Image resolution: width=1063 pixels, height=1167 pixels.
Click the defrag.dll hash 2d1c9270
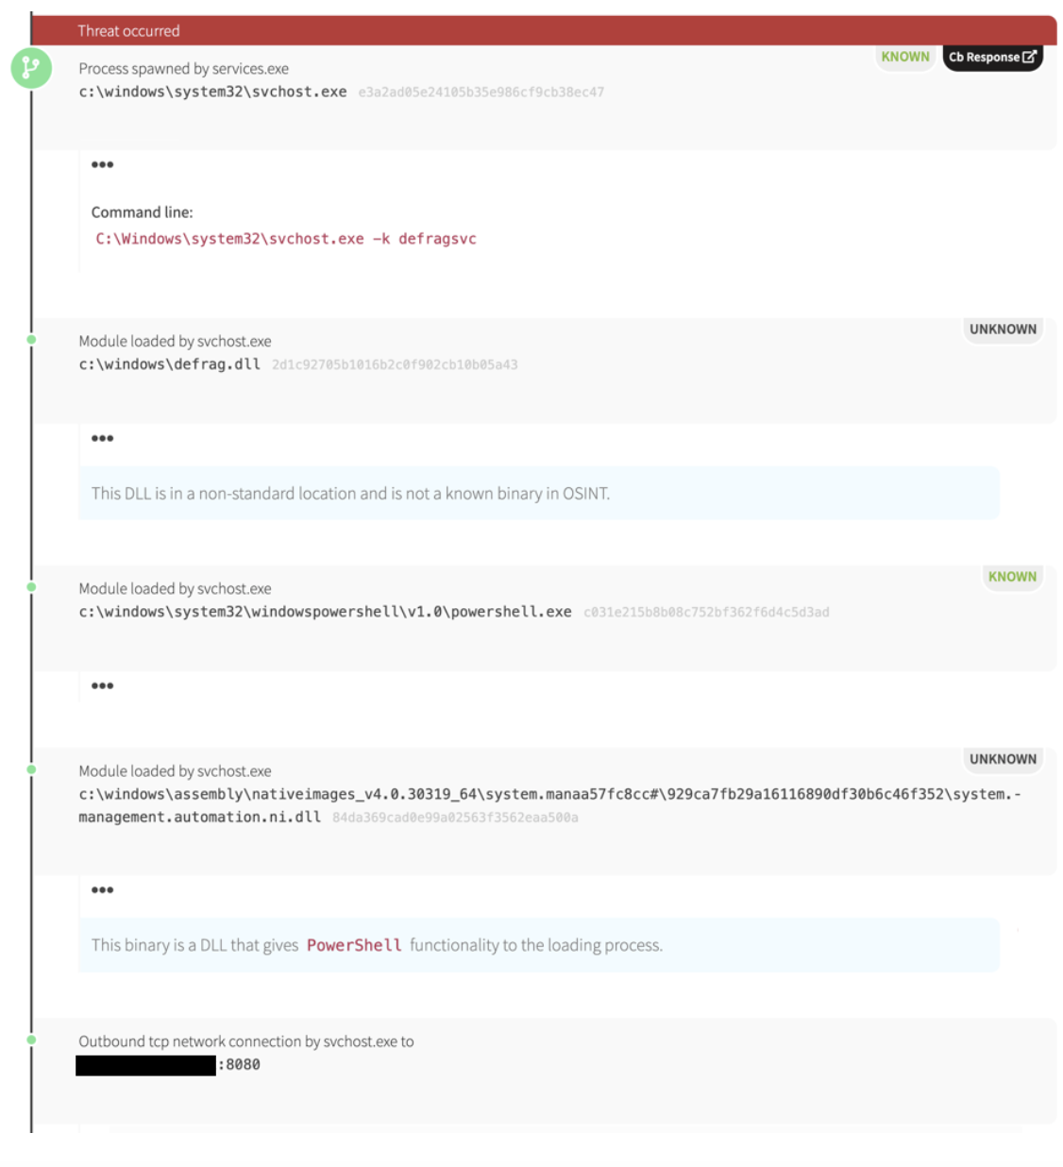[x=395, y=365]
